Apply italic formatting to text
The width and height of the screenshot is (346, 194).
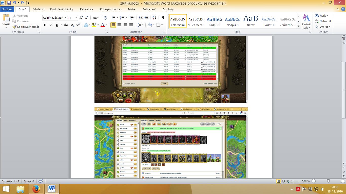pyautogui.click(x=51, y=25)
